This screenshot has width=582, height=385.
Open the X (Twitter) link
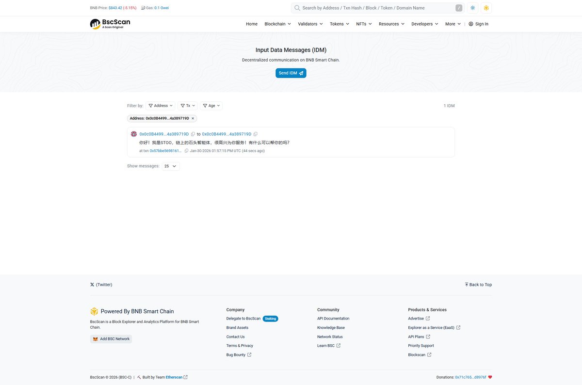pos(101,285)
